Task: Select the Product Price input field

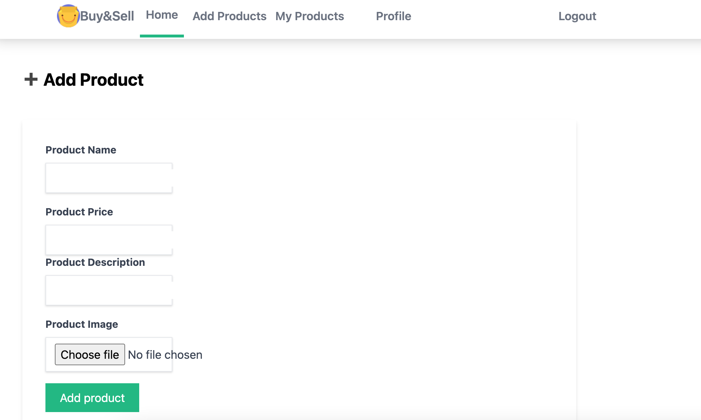Action: pos(108,240)
